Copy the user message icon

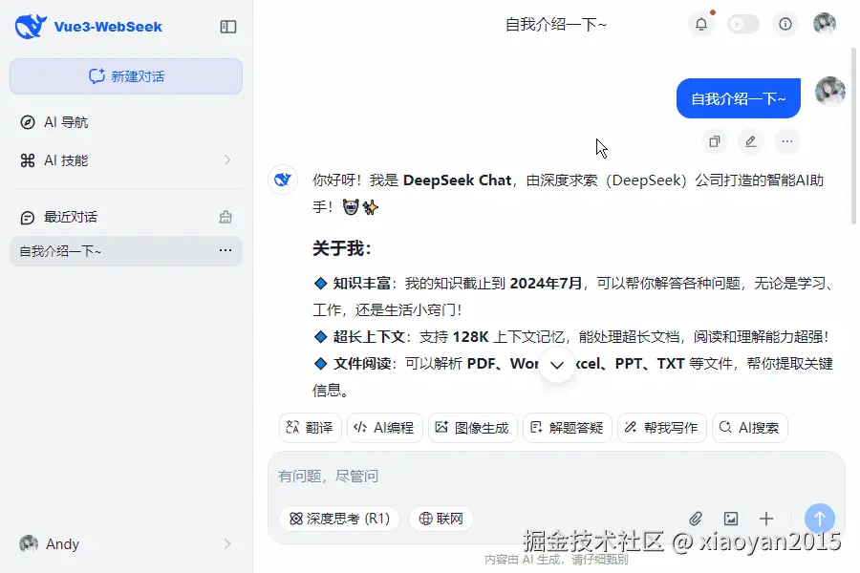tap(714, 141)
